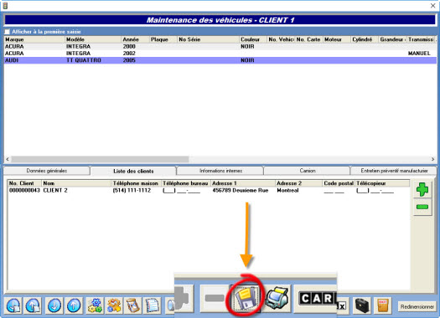This screenshot has height=318, width=440.
Task: Click the Code postal column header
Action: point(339,183)
